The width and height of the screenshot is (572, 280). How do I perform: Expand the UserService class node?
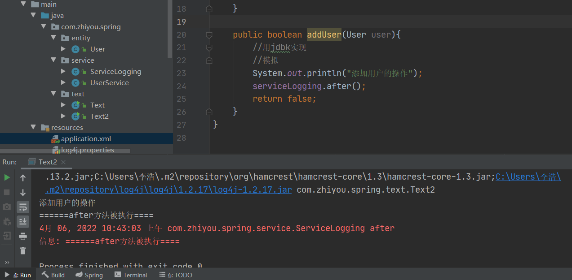click(64, 82)
